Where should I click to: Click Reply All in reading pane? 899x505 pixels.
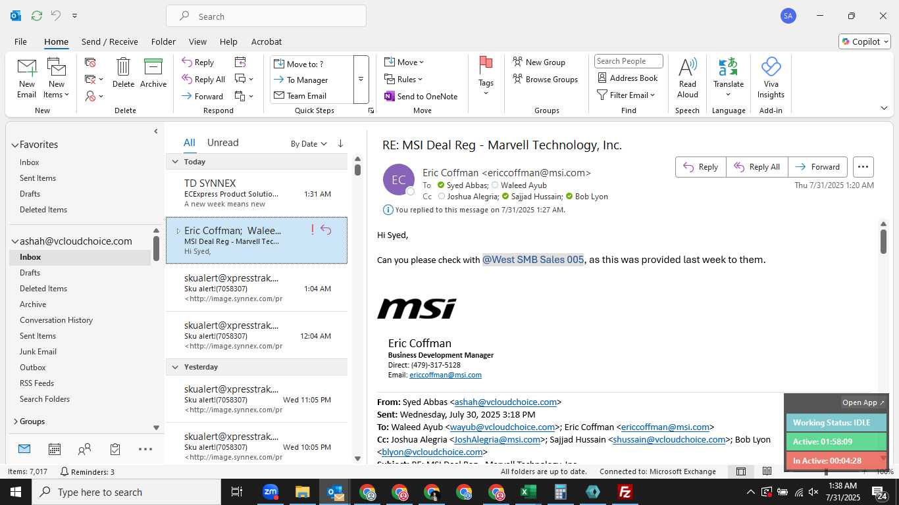[757, 167]
